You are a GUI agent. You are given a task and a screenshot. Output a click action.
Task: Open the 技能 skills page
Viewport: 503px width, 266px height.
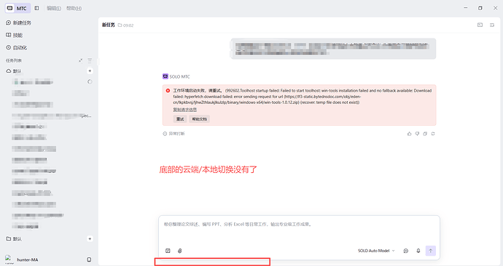click(x=15, y=35)
